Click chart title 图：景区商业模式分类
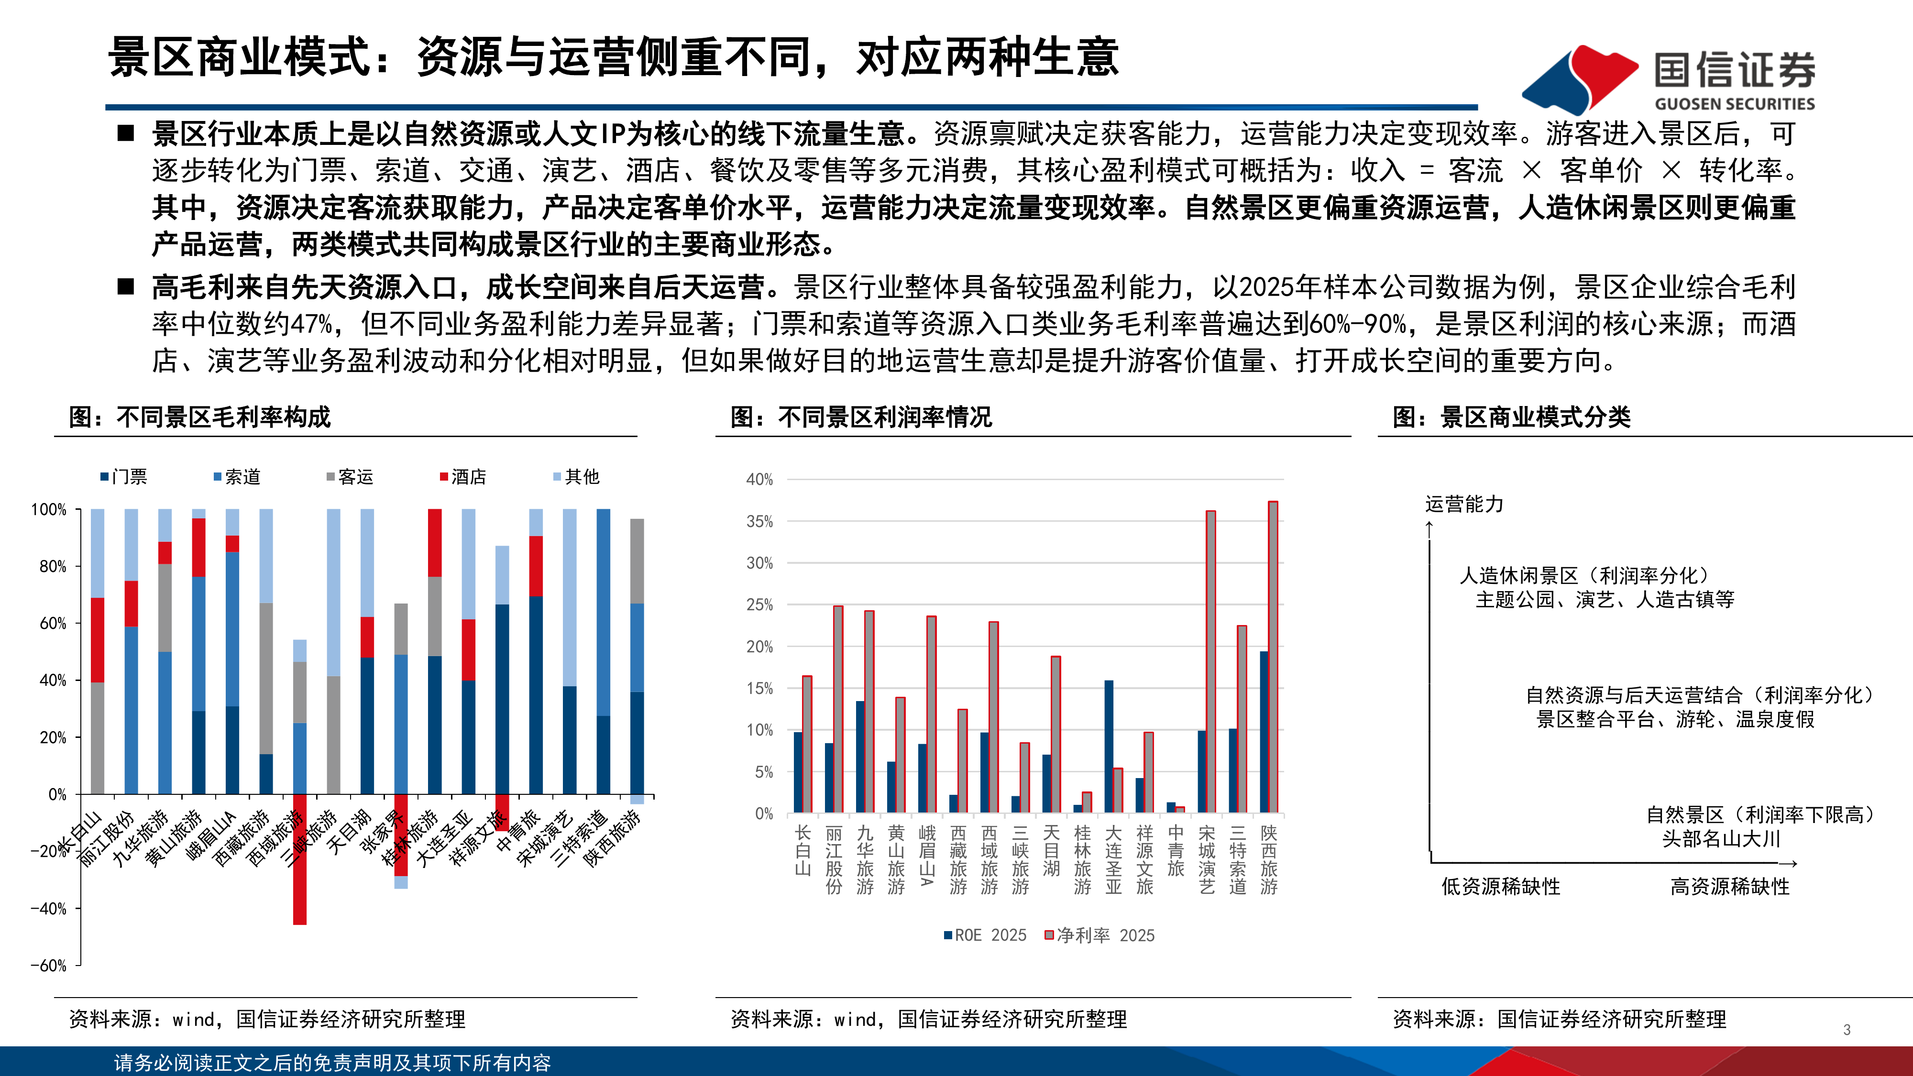Viewport: 1913px width, 1076px height. (1512, 417)
